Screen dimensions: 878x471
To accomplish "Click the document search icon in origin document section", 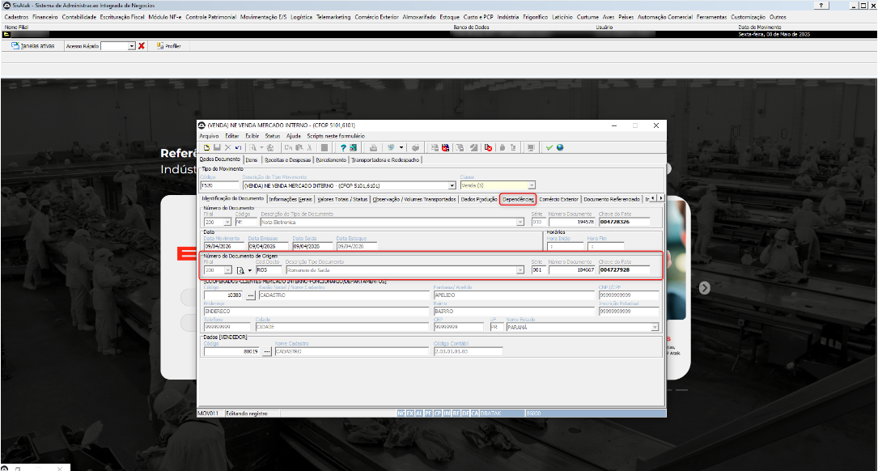I will pos(240,270).
